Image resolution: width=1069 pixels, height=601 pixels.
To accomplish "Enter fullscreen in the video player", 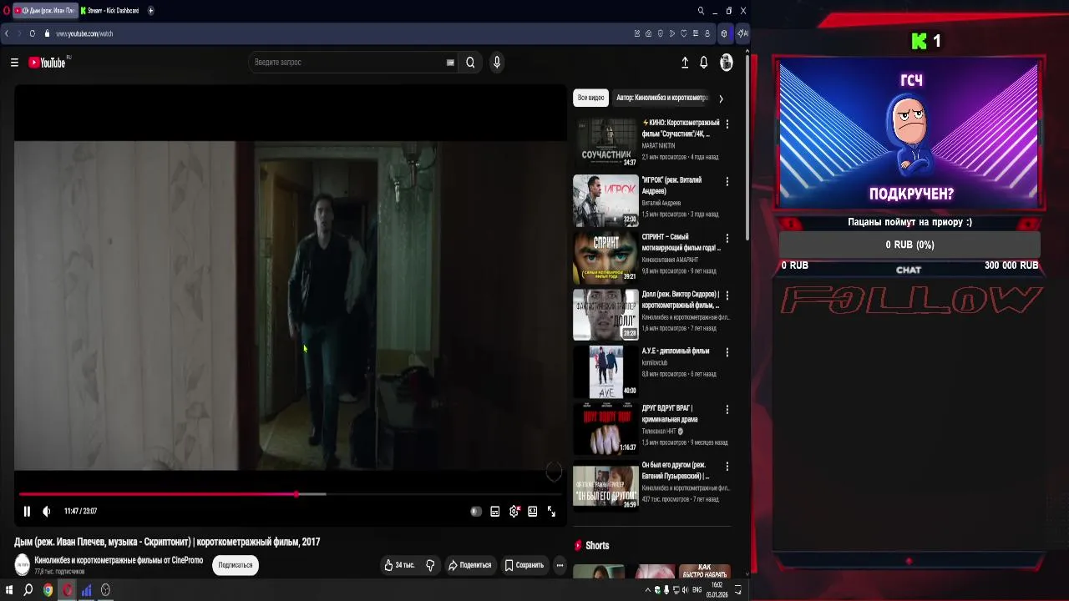I will tap(551, 512).
